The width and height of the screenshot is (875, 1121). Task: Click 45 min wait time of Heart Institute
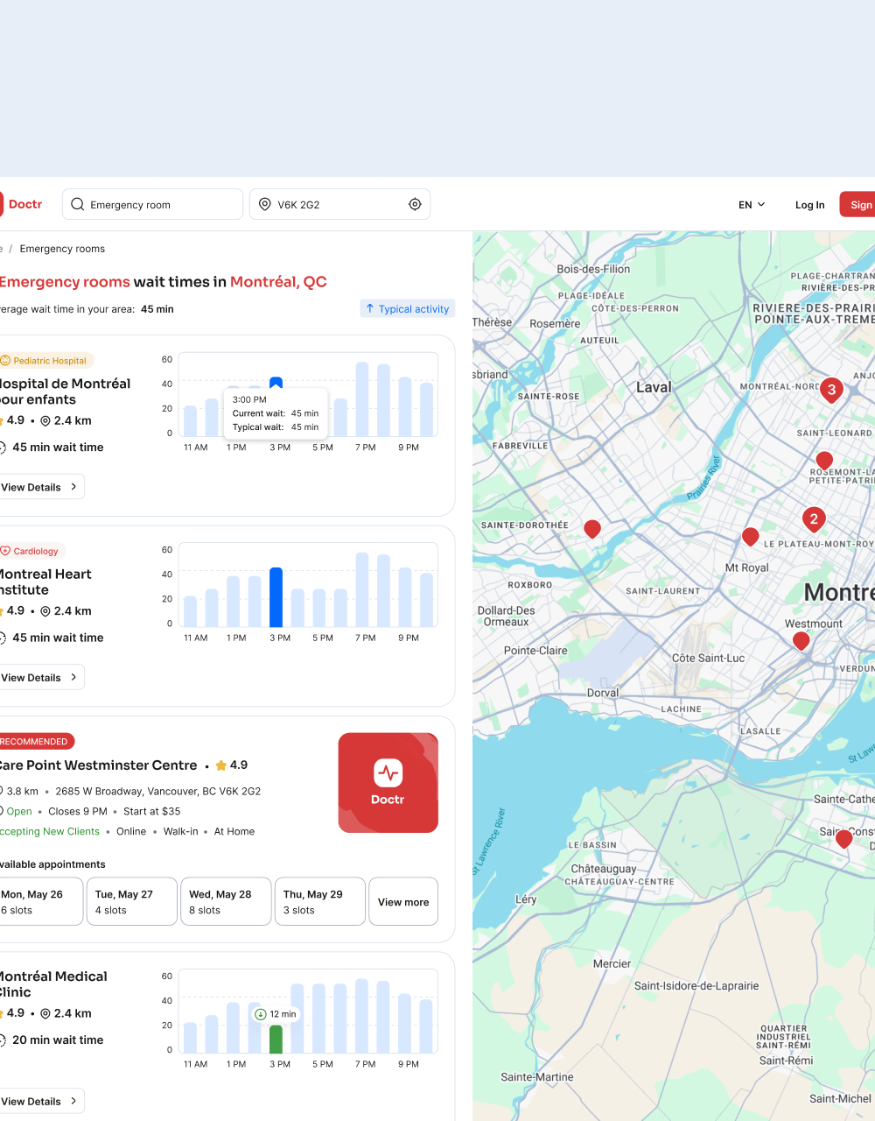58,638
